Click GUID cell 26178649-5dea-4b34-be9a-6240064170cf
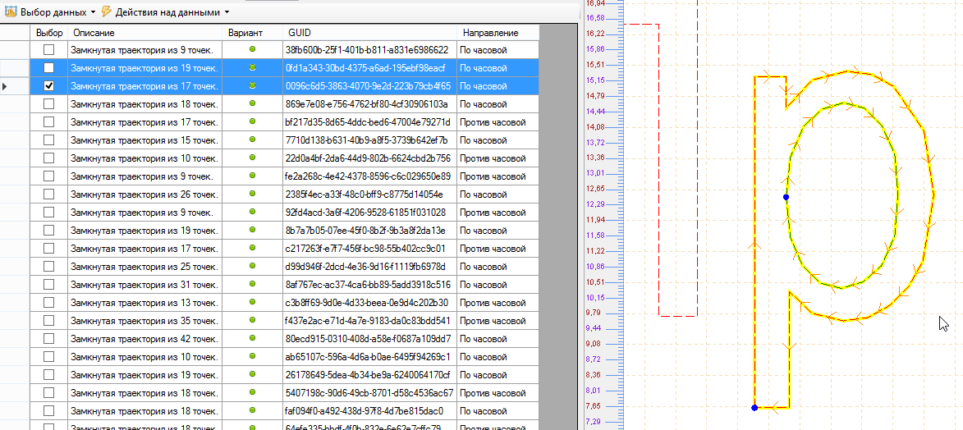 pos(368,375)
